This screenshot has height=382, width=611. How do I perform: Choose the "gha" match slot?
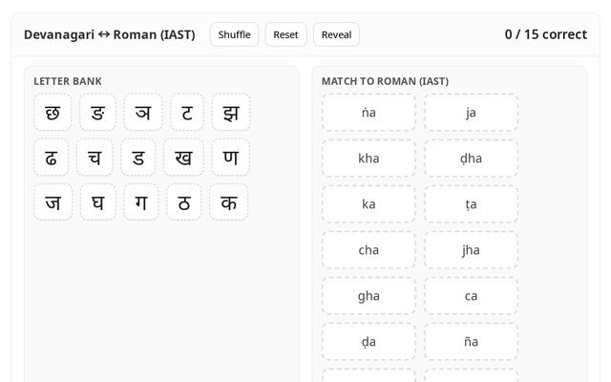point(369,296)
